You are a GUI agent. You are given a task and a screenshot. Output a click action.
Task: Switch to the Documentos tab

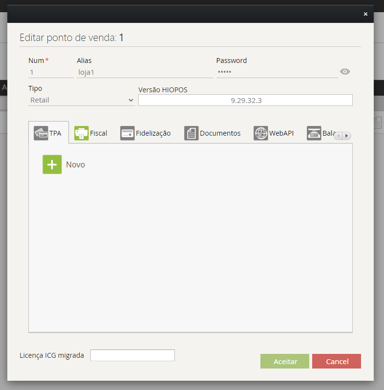[x=213, y=133]
